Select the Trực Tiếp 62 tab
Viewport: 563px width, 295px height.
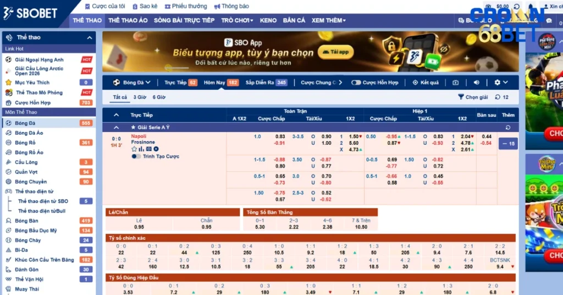(x=180, y=82)
